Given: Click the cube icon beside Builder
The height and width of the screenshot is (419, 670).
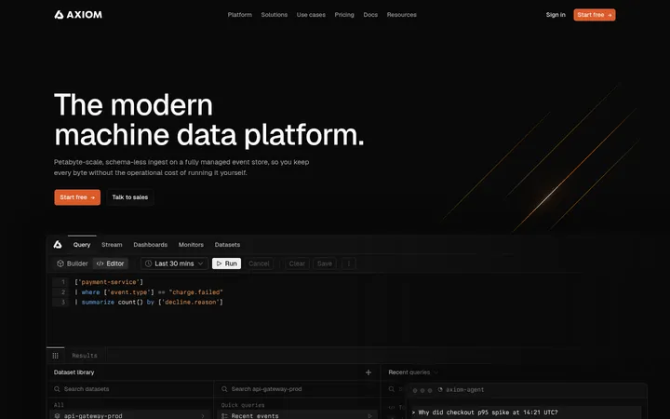Looking at the screenshot, I should 60,264.
